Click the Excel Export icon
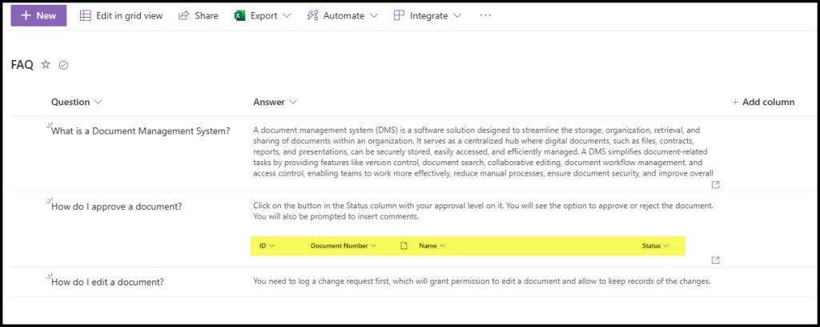820x327 pixels. 239,15
